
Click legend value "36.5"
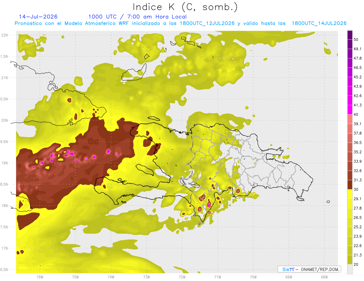click(358, 143)
